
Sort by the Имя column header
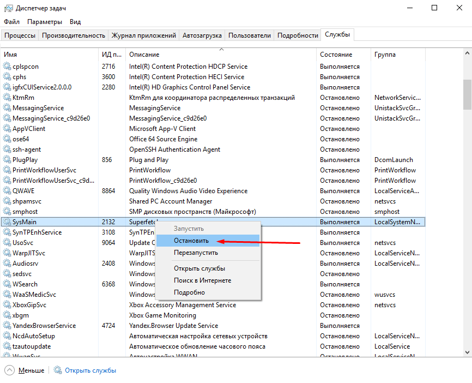point(50,54)
